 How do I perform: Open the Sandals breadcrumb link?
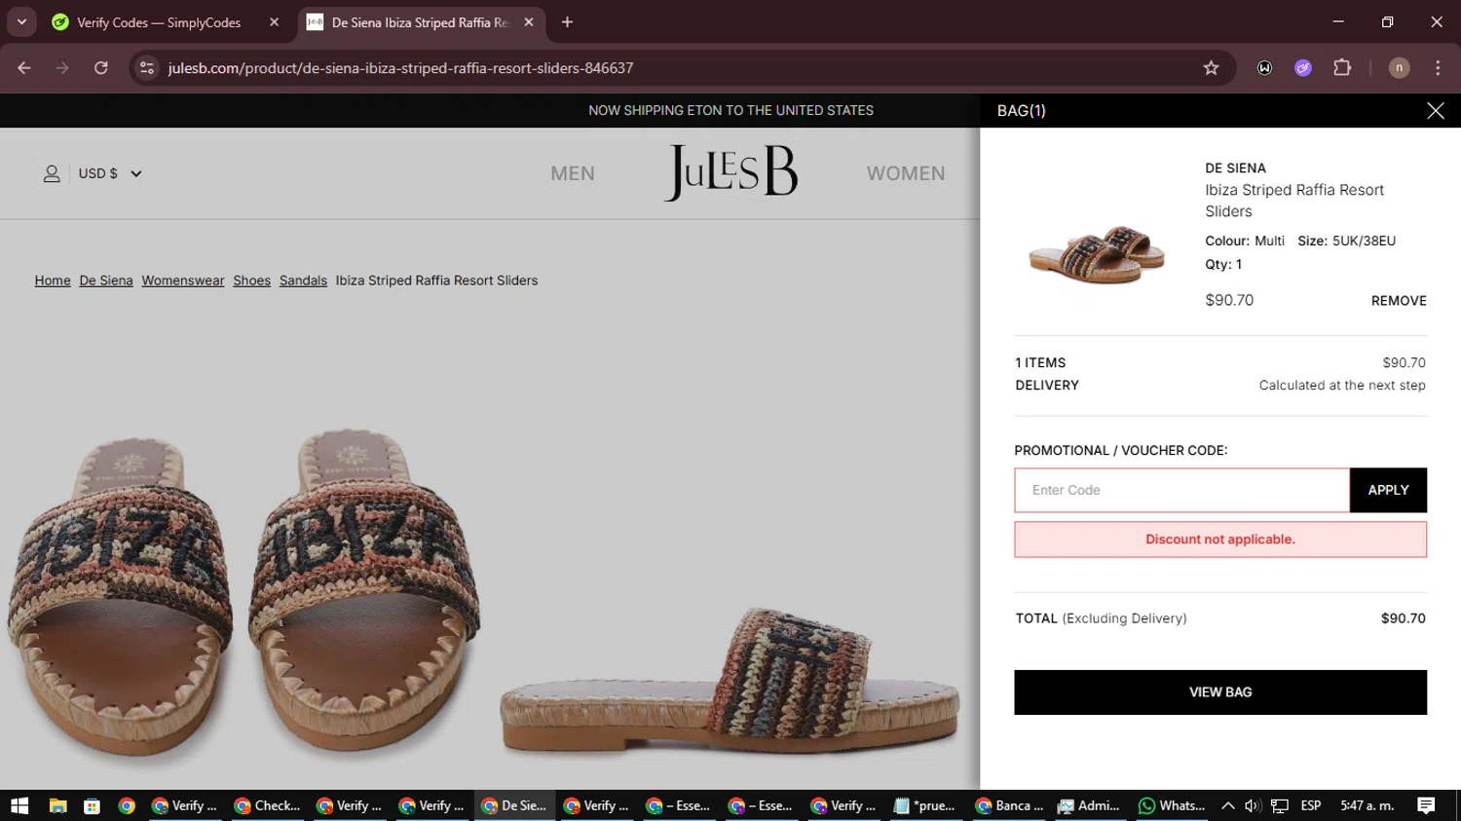click(x=303, y=280)
